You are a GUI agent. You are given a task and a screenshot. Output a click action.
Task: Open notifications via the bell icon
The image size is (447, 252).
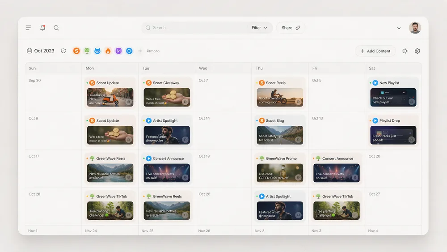click(42, 28)
